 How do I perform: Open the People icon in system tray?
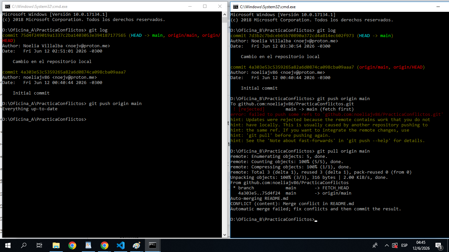click(x=375, y=245)
